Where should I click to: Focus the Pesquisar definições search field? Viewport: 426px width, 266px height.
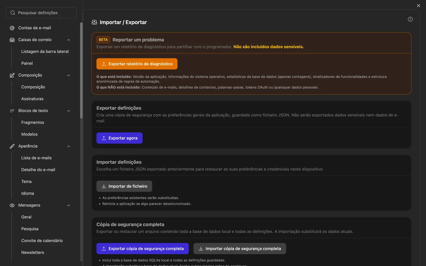(x=41, y=13)
